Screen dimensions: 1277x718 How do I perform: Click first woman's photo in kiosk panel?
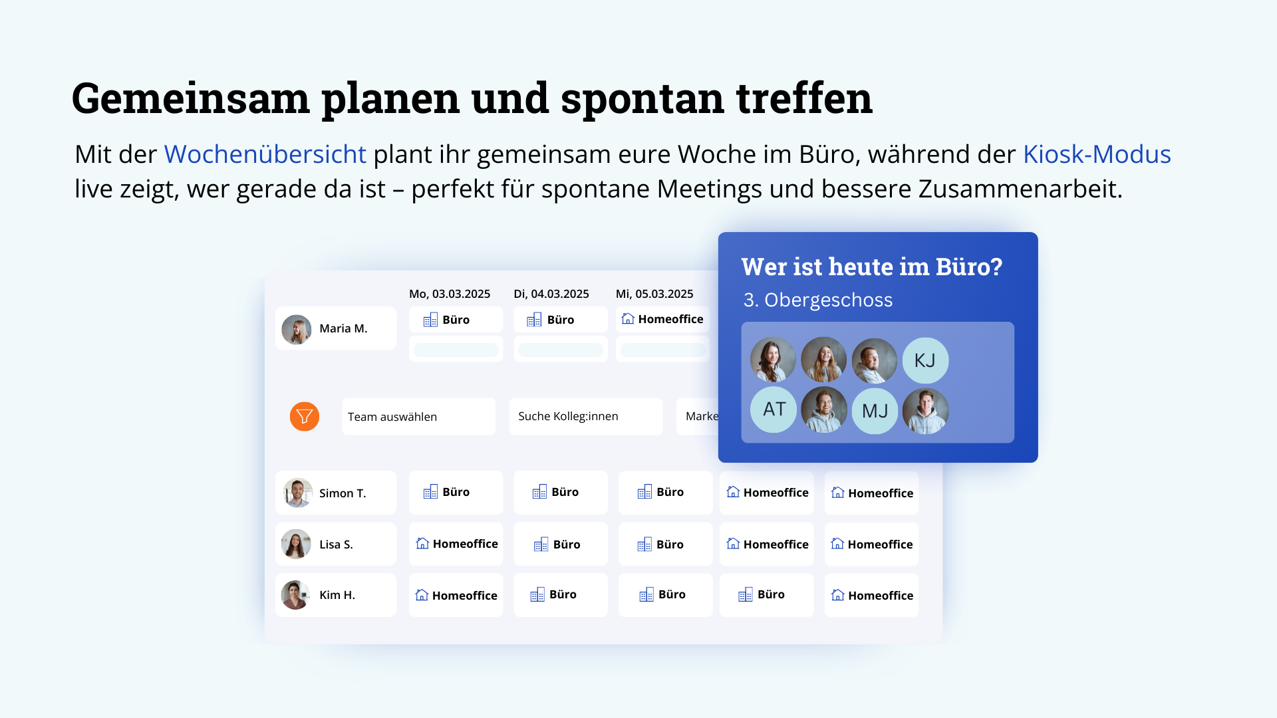(773, 360)
